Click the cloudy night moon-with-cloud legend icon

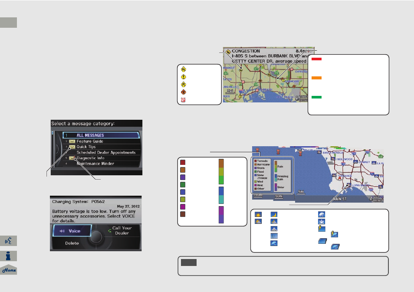click(274, 221)
